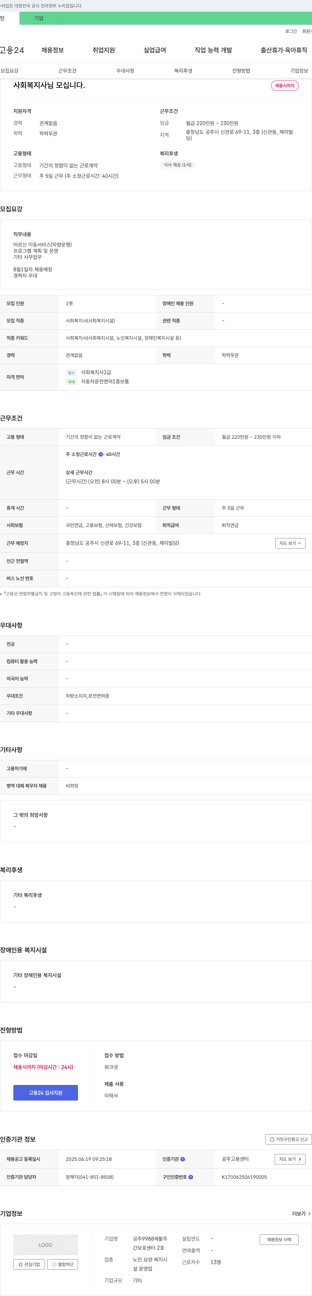Open the 구인인증번호 help tooltip icon
312x1296 pixels.
click(190, 1177)
